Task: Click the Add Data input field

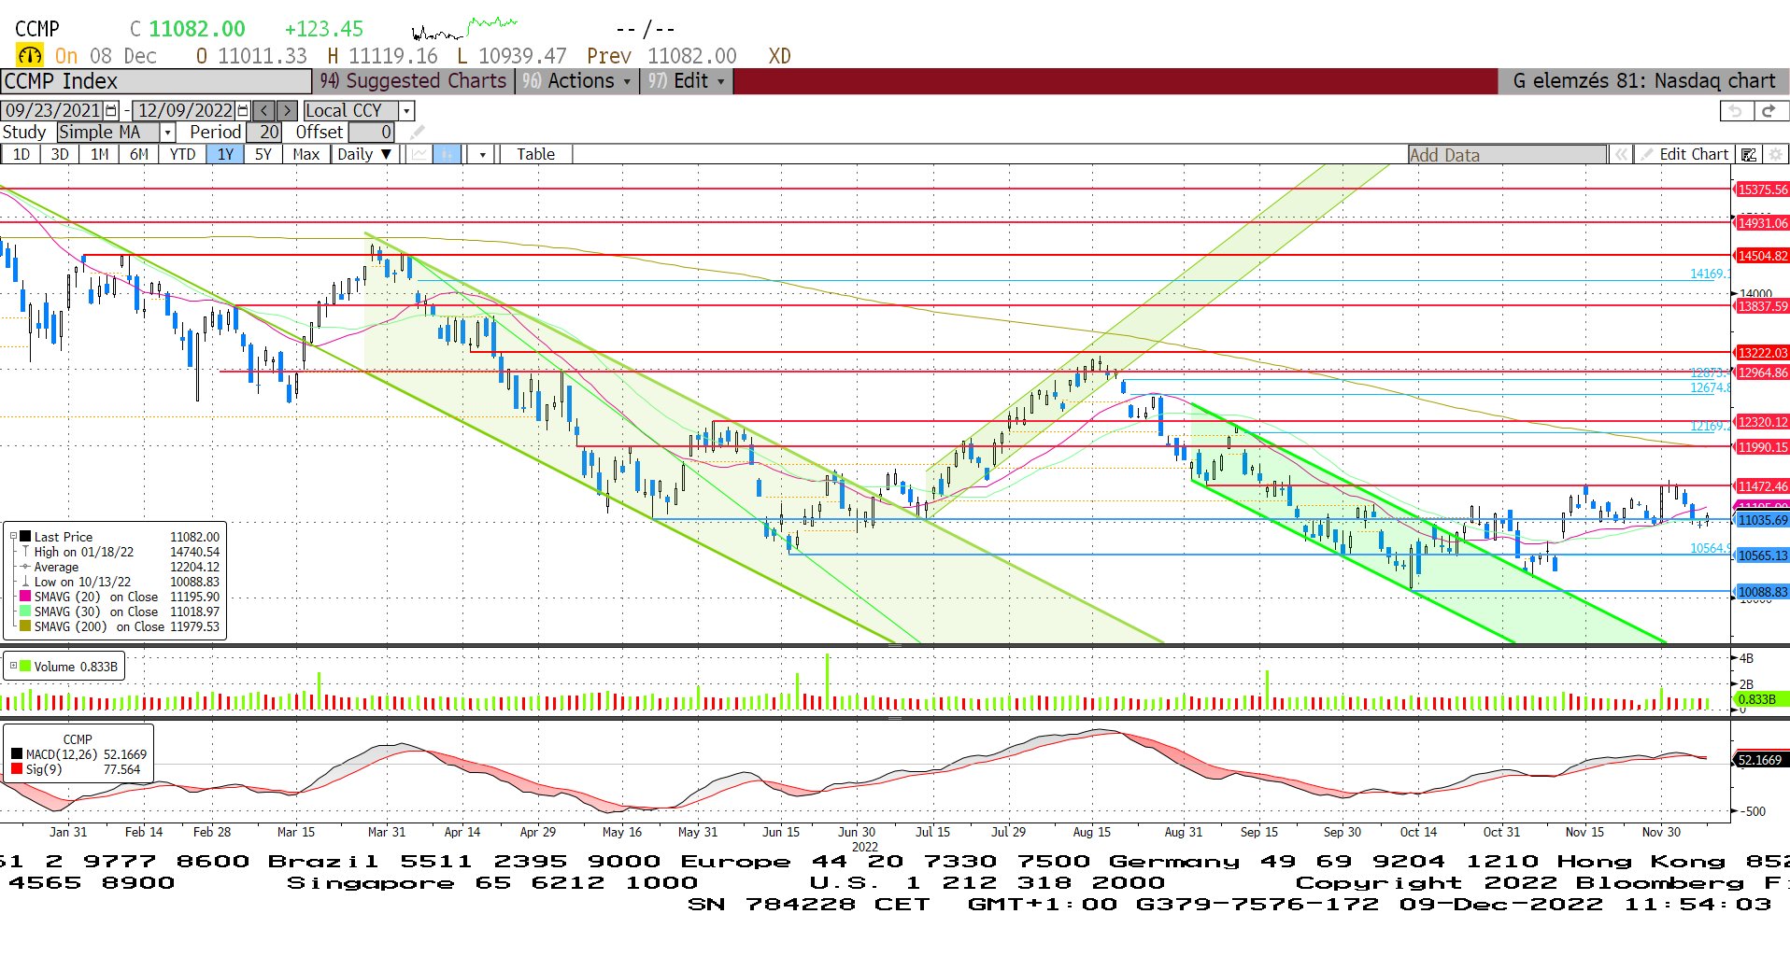Action: (x=1507, y=155)
